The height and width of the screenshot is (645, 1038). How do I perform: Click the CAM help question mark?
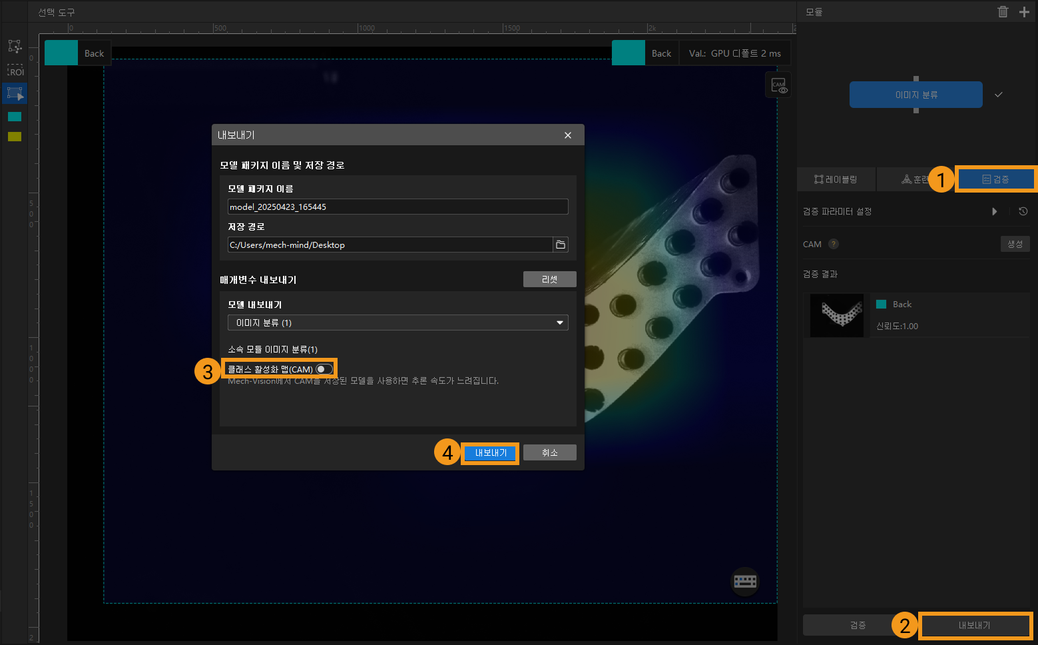click(833, 245)
